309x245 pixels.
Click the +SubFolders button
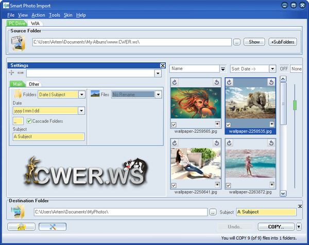tap(283, 42)
